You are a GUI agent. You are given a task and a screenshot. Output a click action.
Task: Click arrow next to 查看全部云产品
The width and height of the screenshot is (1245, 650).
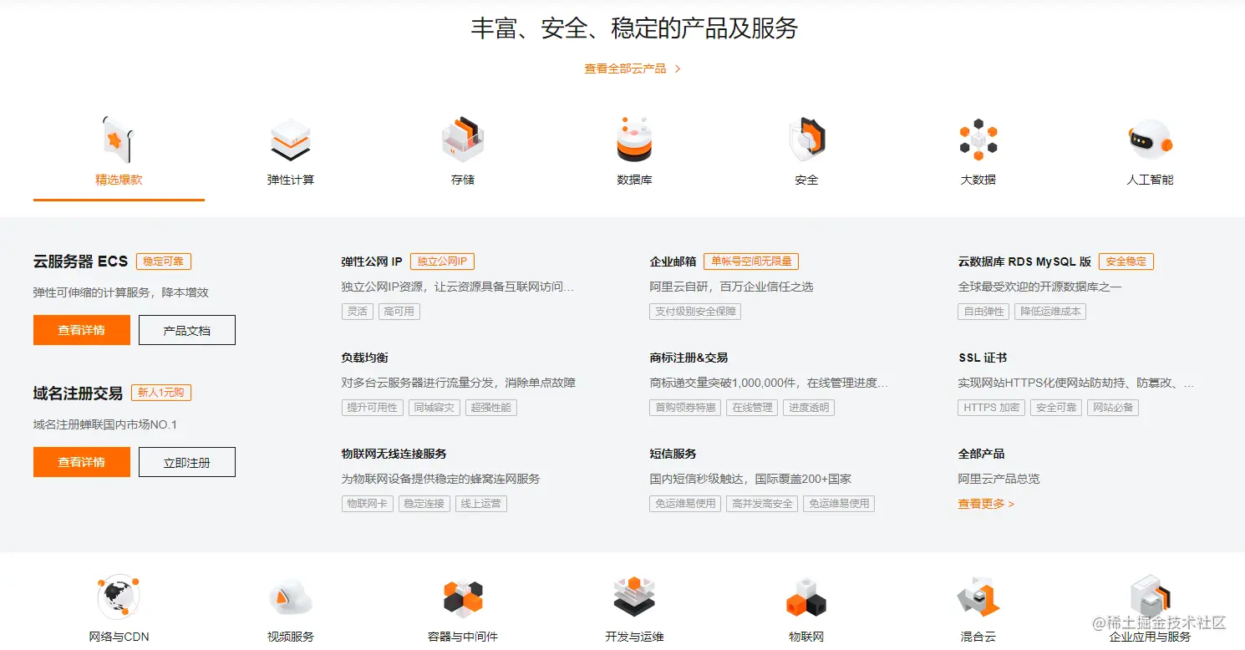678,69
